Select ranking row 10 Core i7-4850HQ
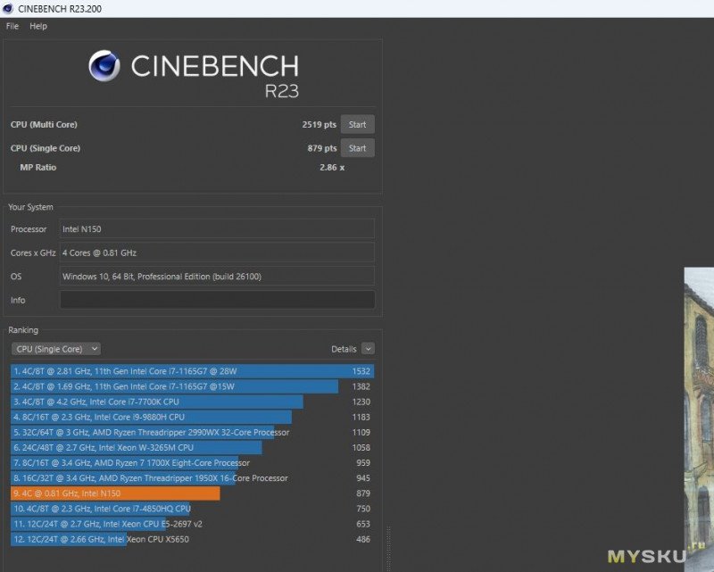714x572 pixels. click(x=192, y=509)
